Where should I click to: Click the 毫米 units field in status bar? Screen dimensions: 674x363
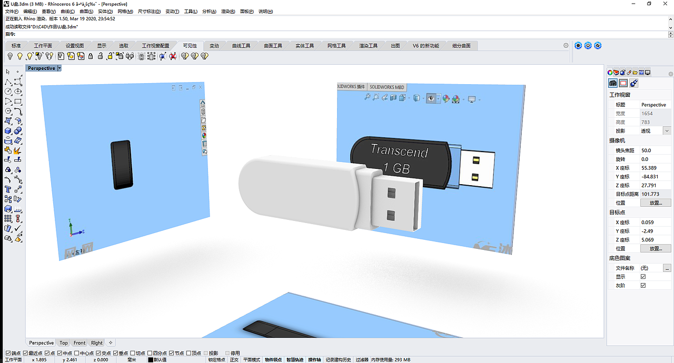tap(132, 360)
